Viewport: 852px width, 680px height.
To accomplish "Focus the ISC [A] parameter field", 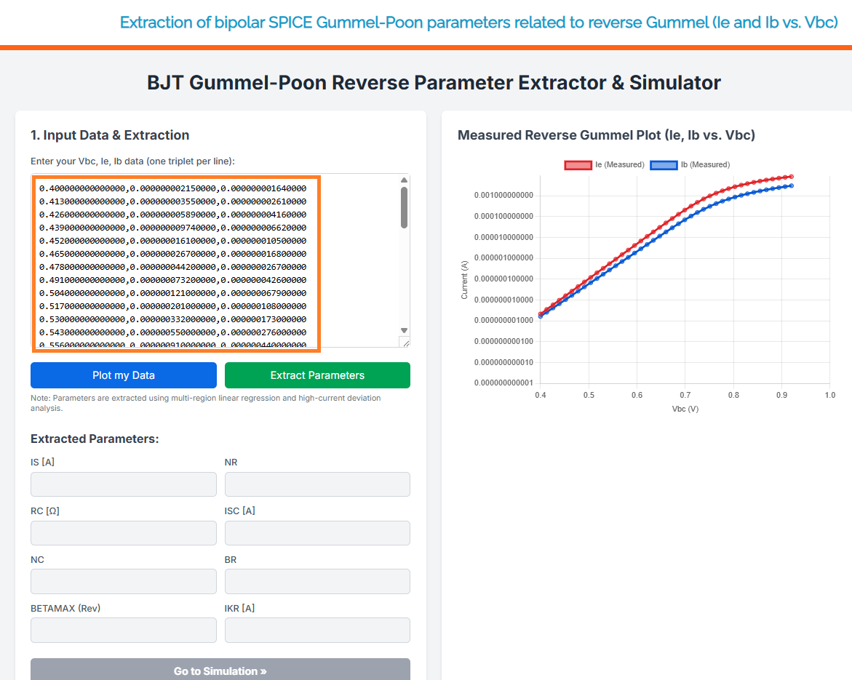I will pos(317,533).
